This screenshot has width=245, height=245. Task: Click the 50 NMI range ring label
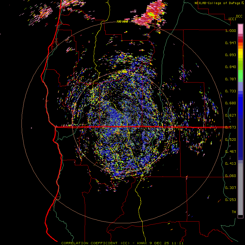122,72
